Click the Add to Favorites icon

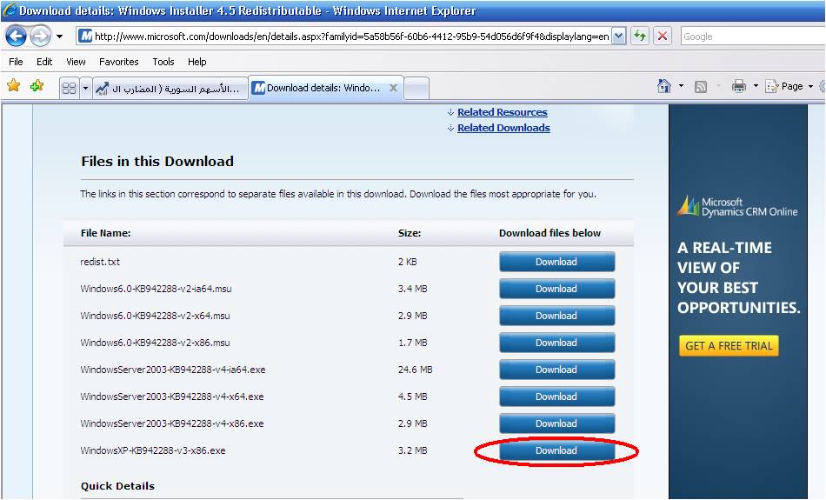37,85
